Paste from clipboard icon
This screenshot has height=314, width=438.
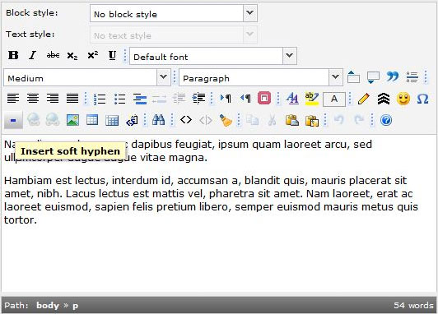(x=292, y=120)
